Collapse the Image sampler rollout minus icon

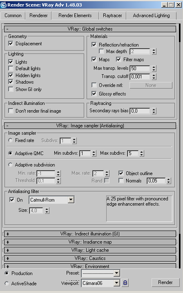point(7,126)
